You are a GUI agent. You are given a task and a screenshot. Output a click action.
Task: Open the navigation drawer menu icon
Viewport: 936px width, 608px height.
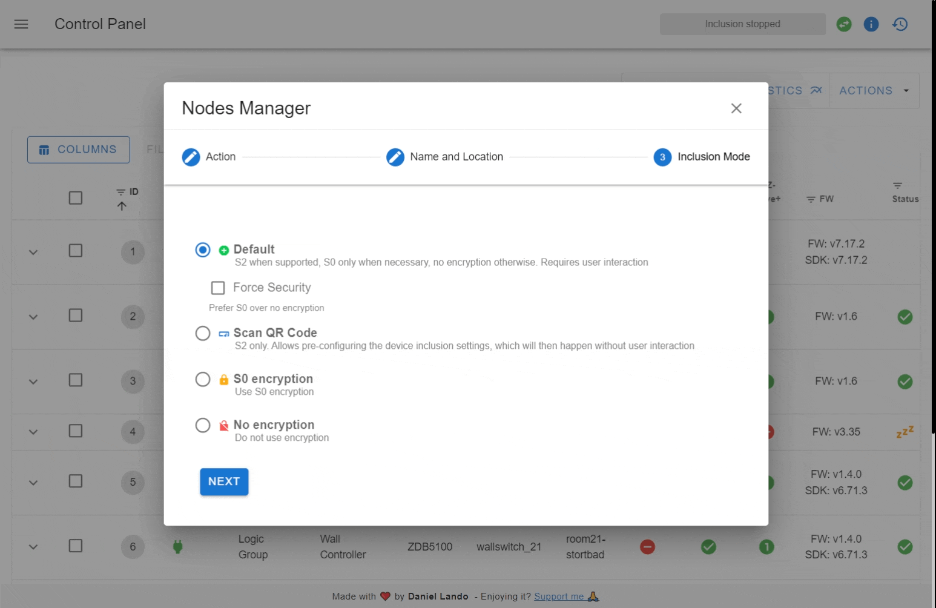tap(21, 24)
